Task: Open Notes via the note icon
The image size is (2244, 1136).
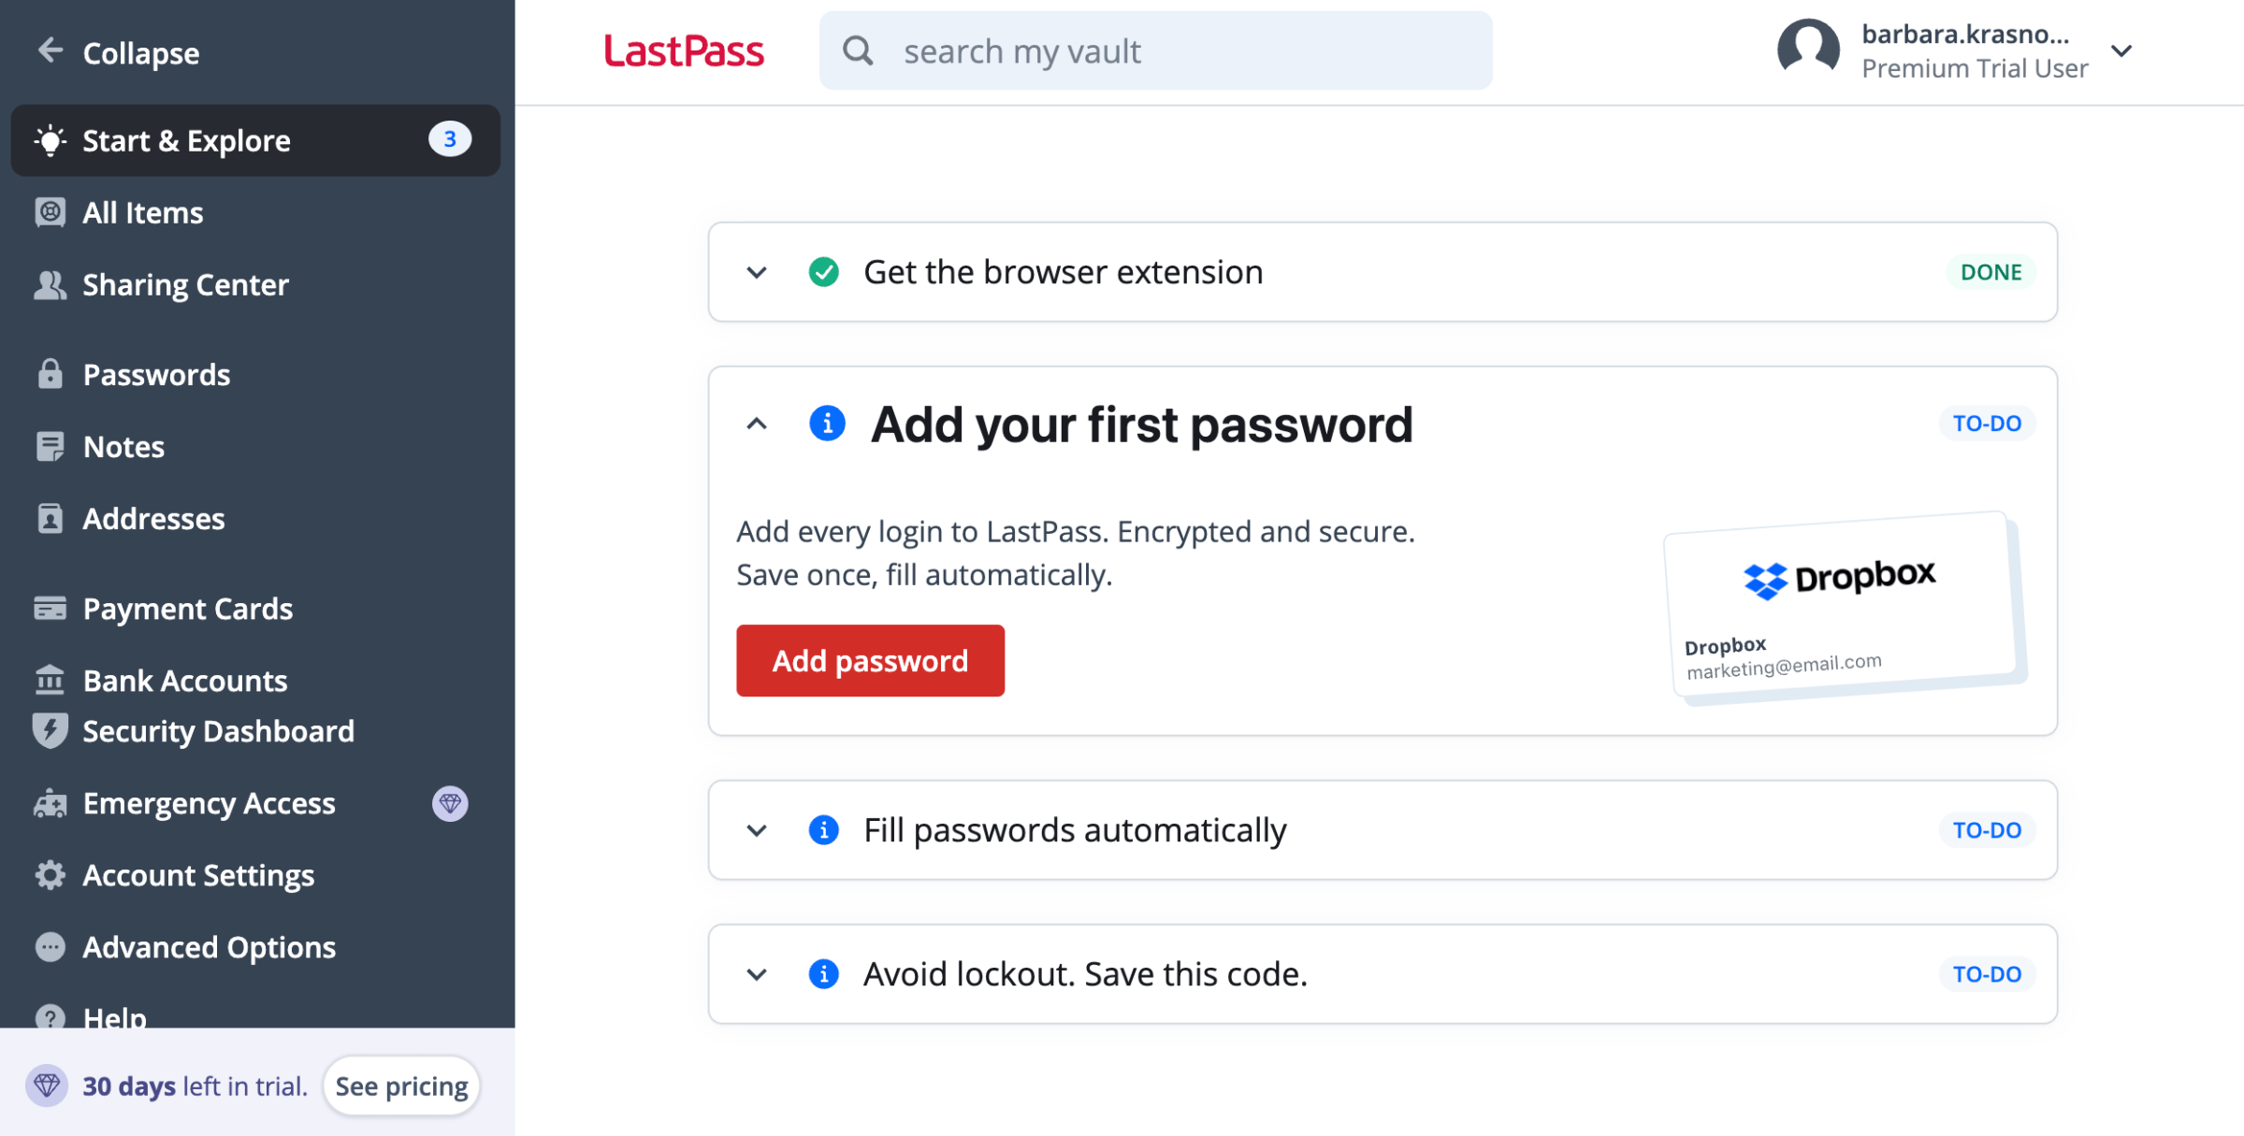Action: pyautogui.click(x=50, y=446)
